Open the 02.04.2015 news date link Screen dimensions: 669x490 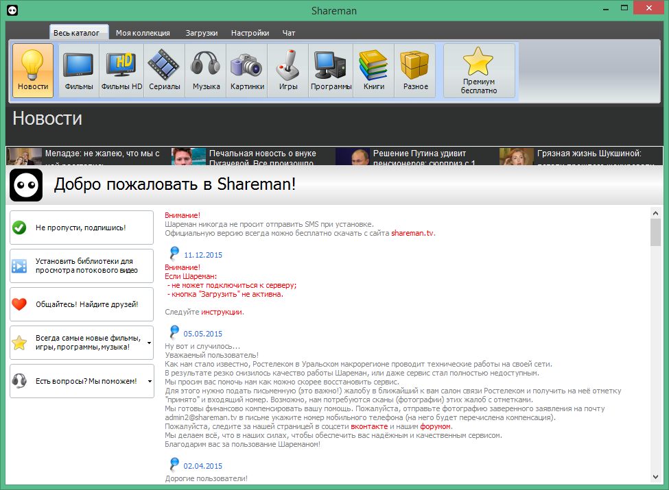coord(203,466)
